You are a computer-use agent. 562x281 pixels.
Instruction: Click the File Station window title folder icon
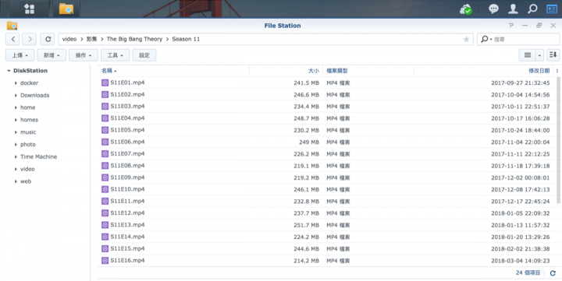12,26
